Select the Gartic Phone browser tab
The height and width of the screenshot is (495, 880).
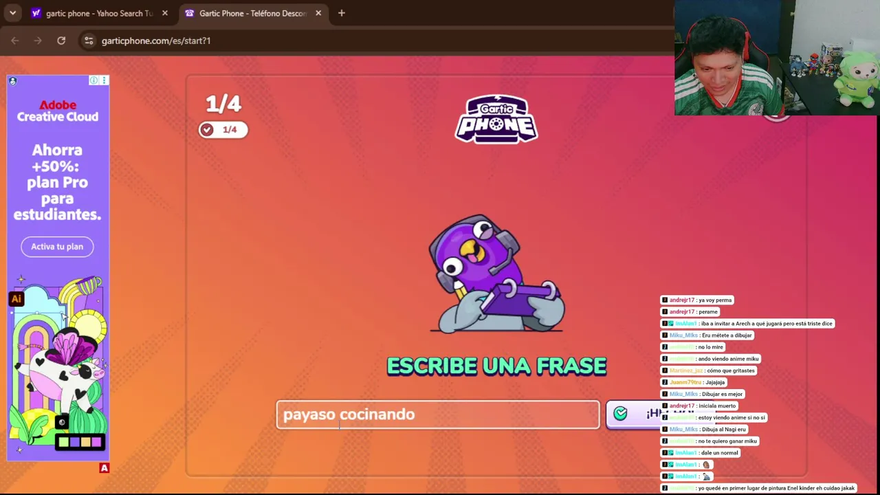click(x=252, y=13)
